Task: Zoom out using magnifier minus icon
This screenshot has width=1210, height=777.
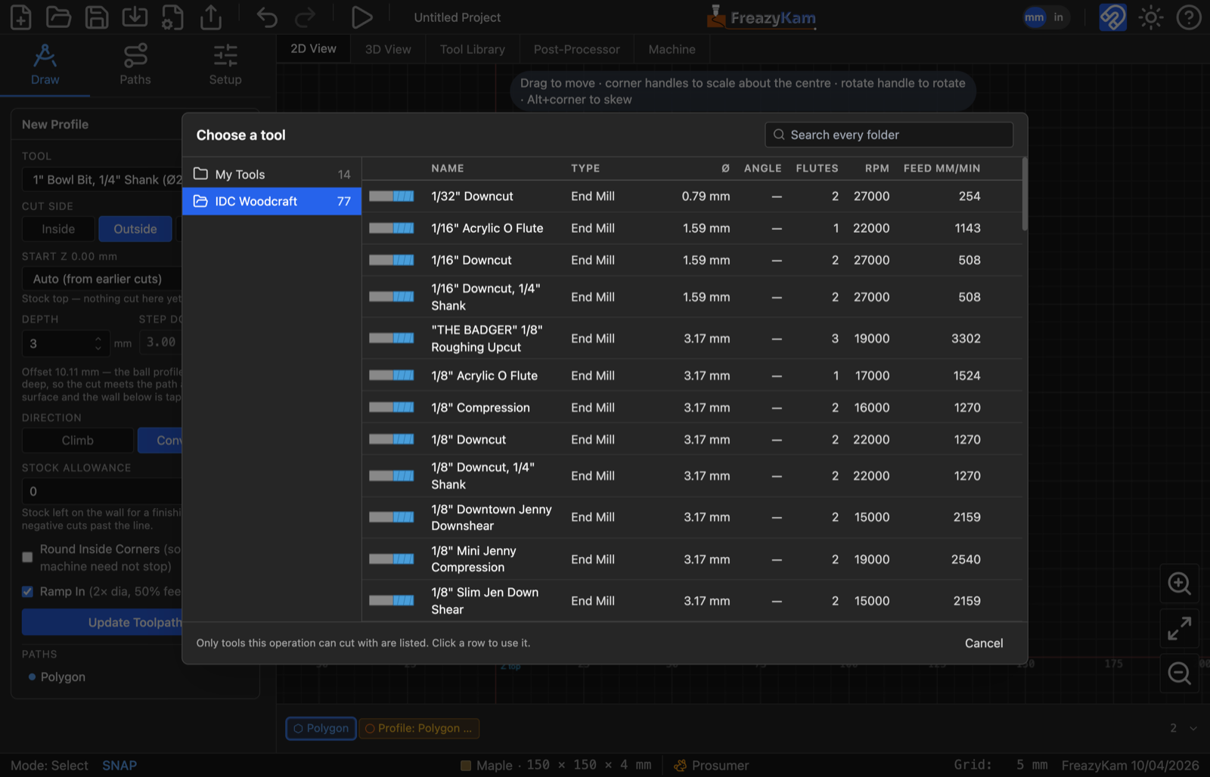Action: (x=1179, y=673)
